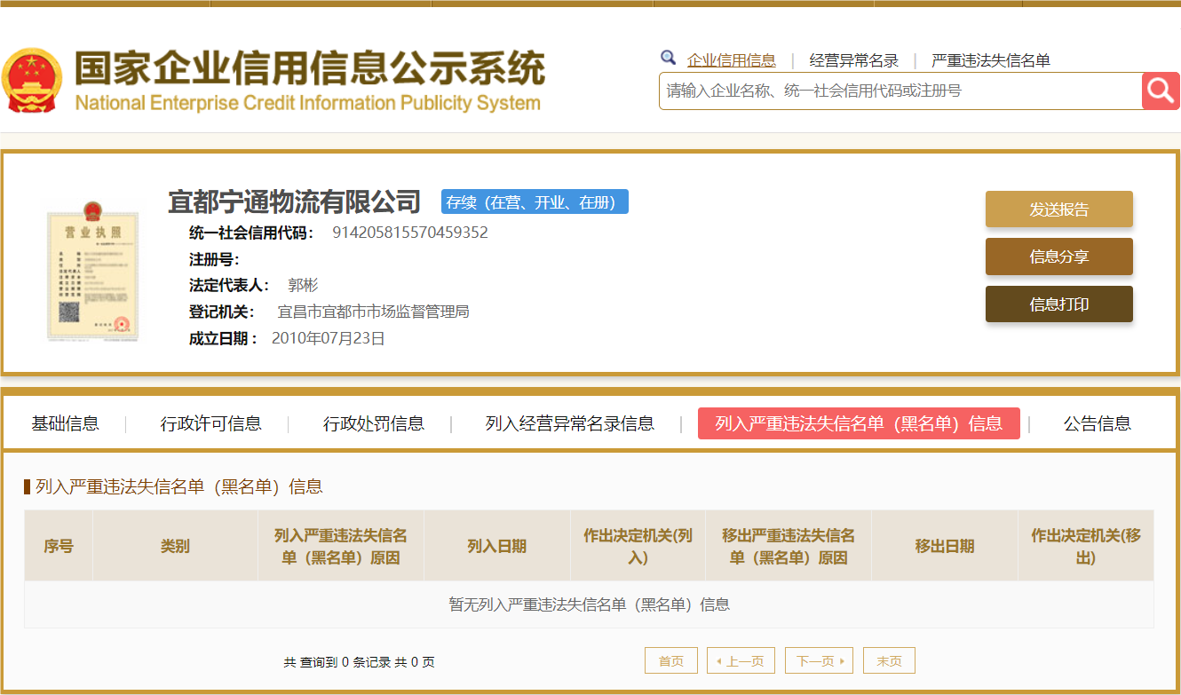Select the 经营异常名录 search category
The height and width of the screenshot is (695, 1181).
(854, 60)
